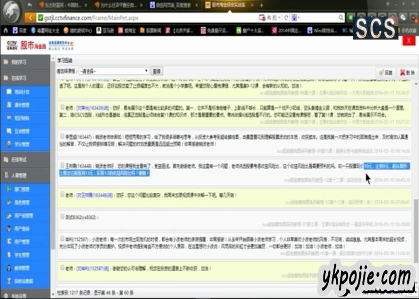Click the 查询 button beside course dropdown
The width and height of the screenshot is (419, 299).
pos(156,71)
